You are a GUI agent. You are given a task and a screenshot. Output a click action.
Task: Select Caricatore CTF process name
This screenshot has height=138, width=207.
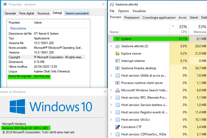coord(131,127)
